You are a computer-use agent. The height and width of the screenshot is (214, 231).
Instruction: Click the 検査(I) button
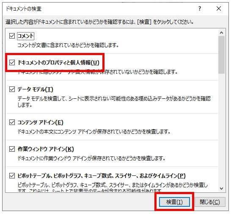[x=174, y=202]
